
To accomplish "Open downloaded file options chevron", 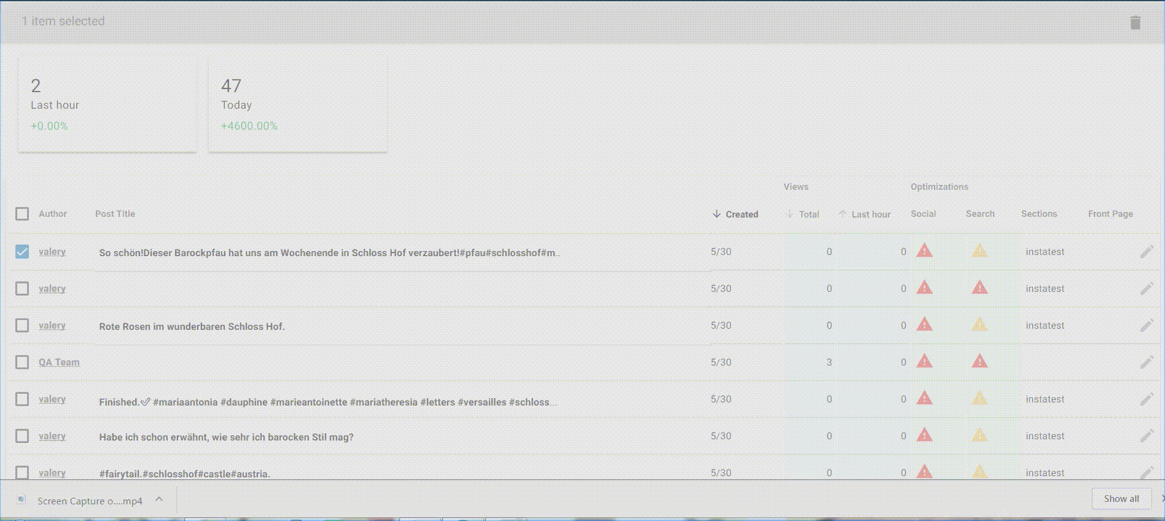I will 159,499.
